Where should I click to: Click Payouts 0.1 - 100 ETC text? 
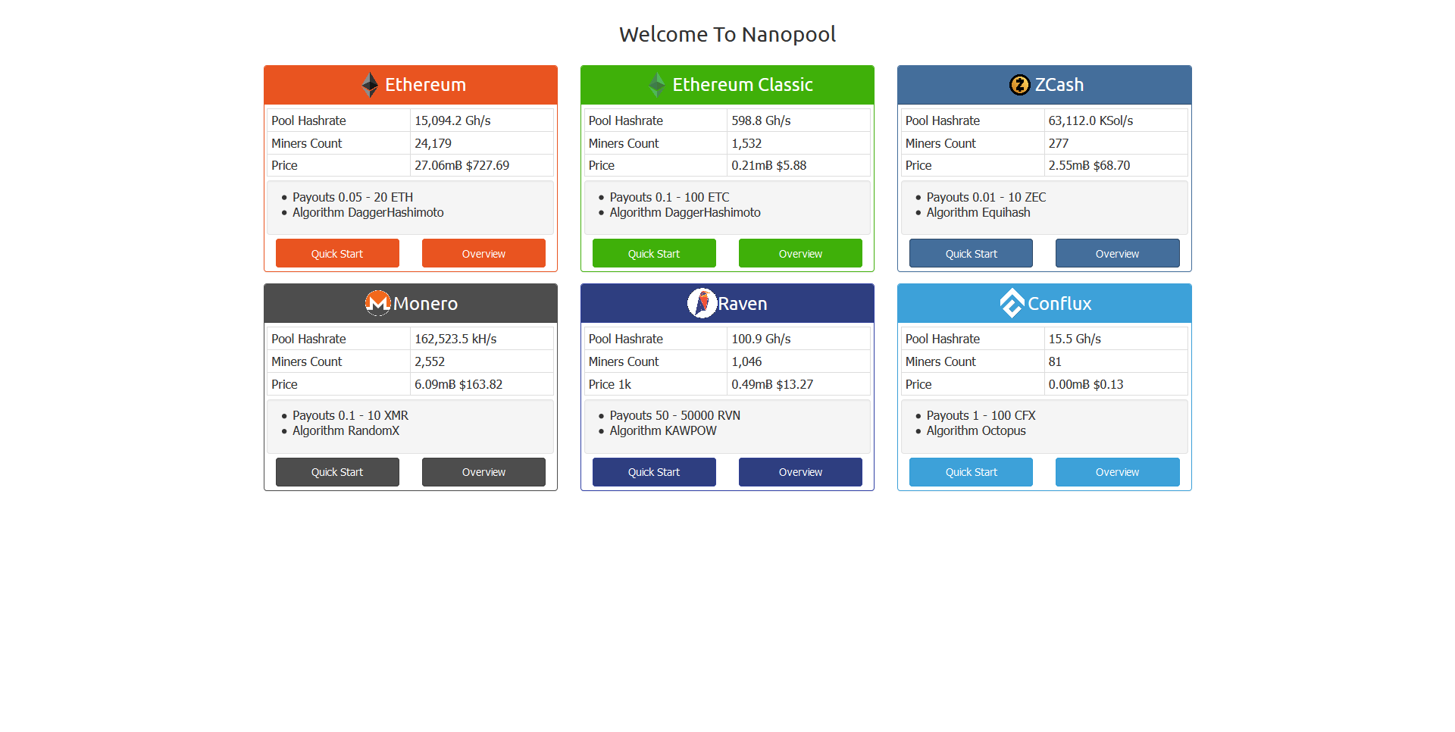point(669,197)
